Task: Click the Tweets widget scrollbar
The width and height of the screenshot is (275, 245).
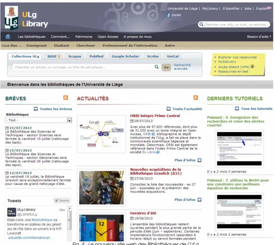Action: pos(69,220)
